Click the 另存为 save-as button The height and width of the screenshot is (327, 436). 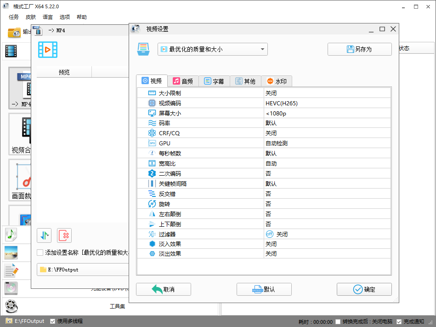360,49
